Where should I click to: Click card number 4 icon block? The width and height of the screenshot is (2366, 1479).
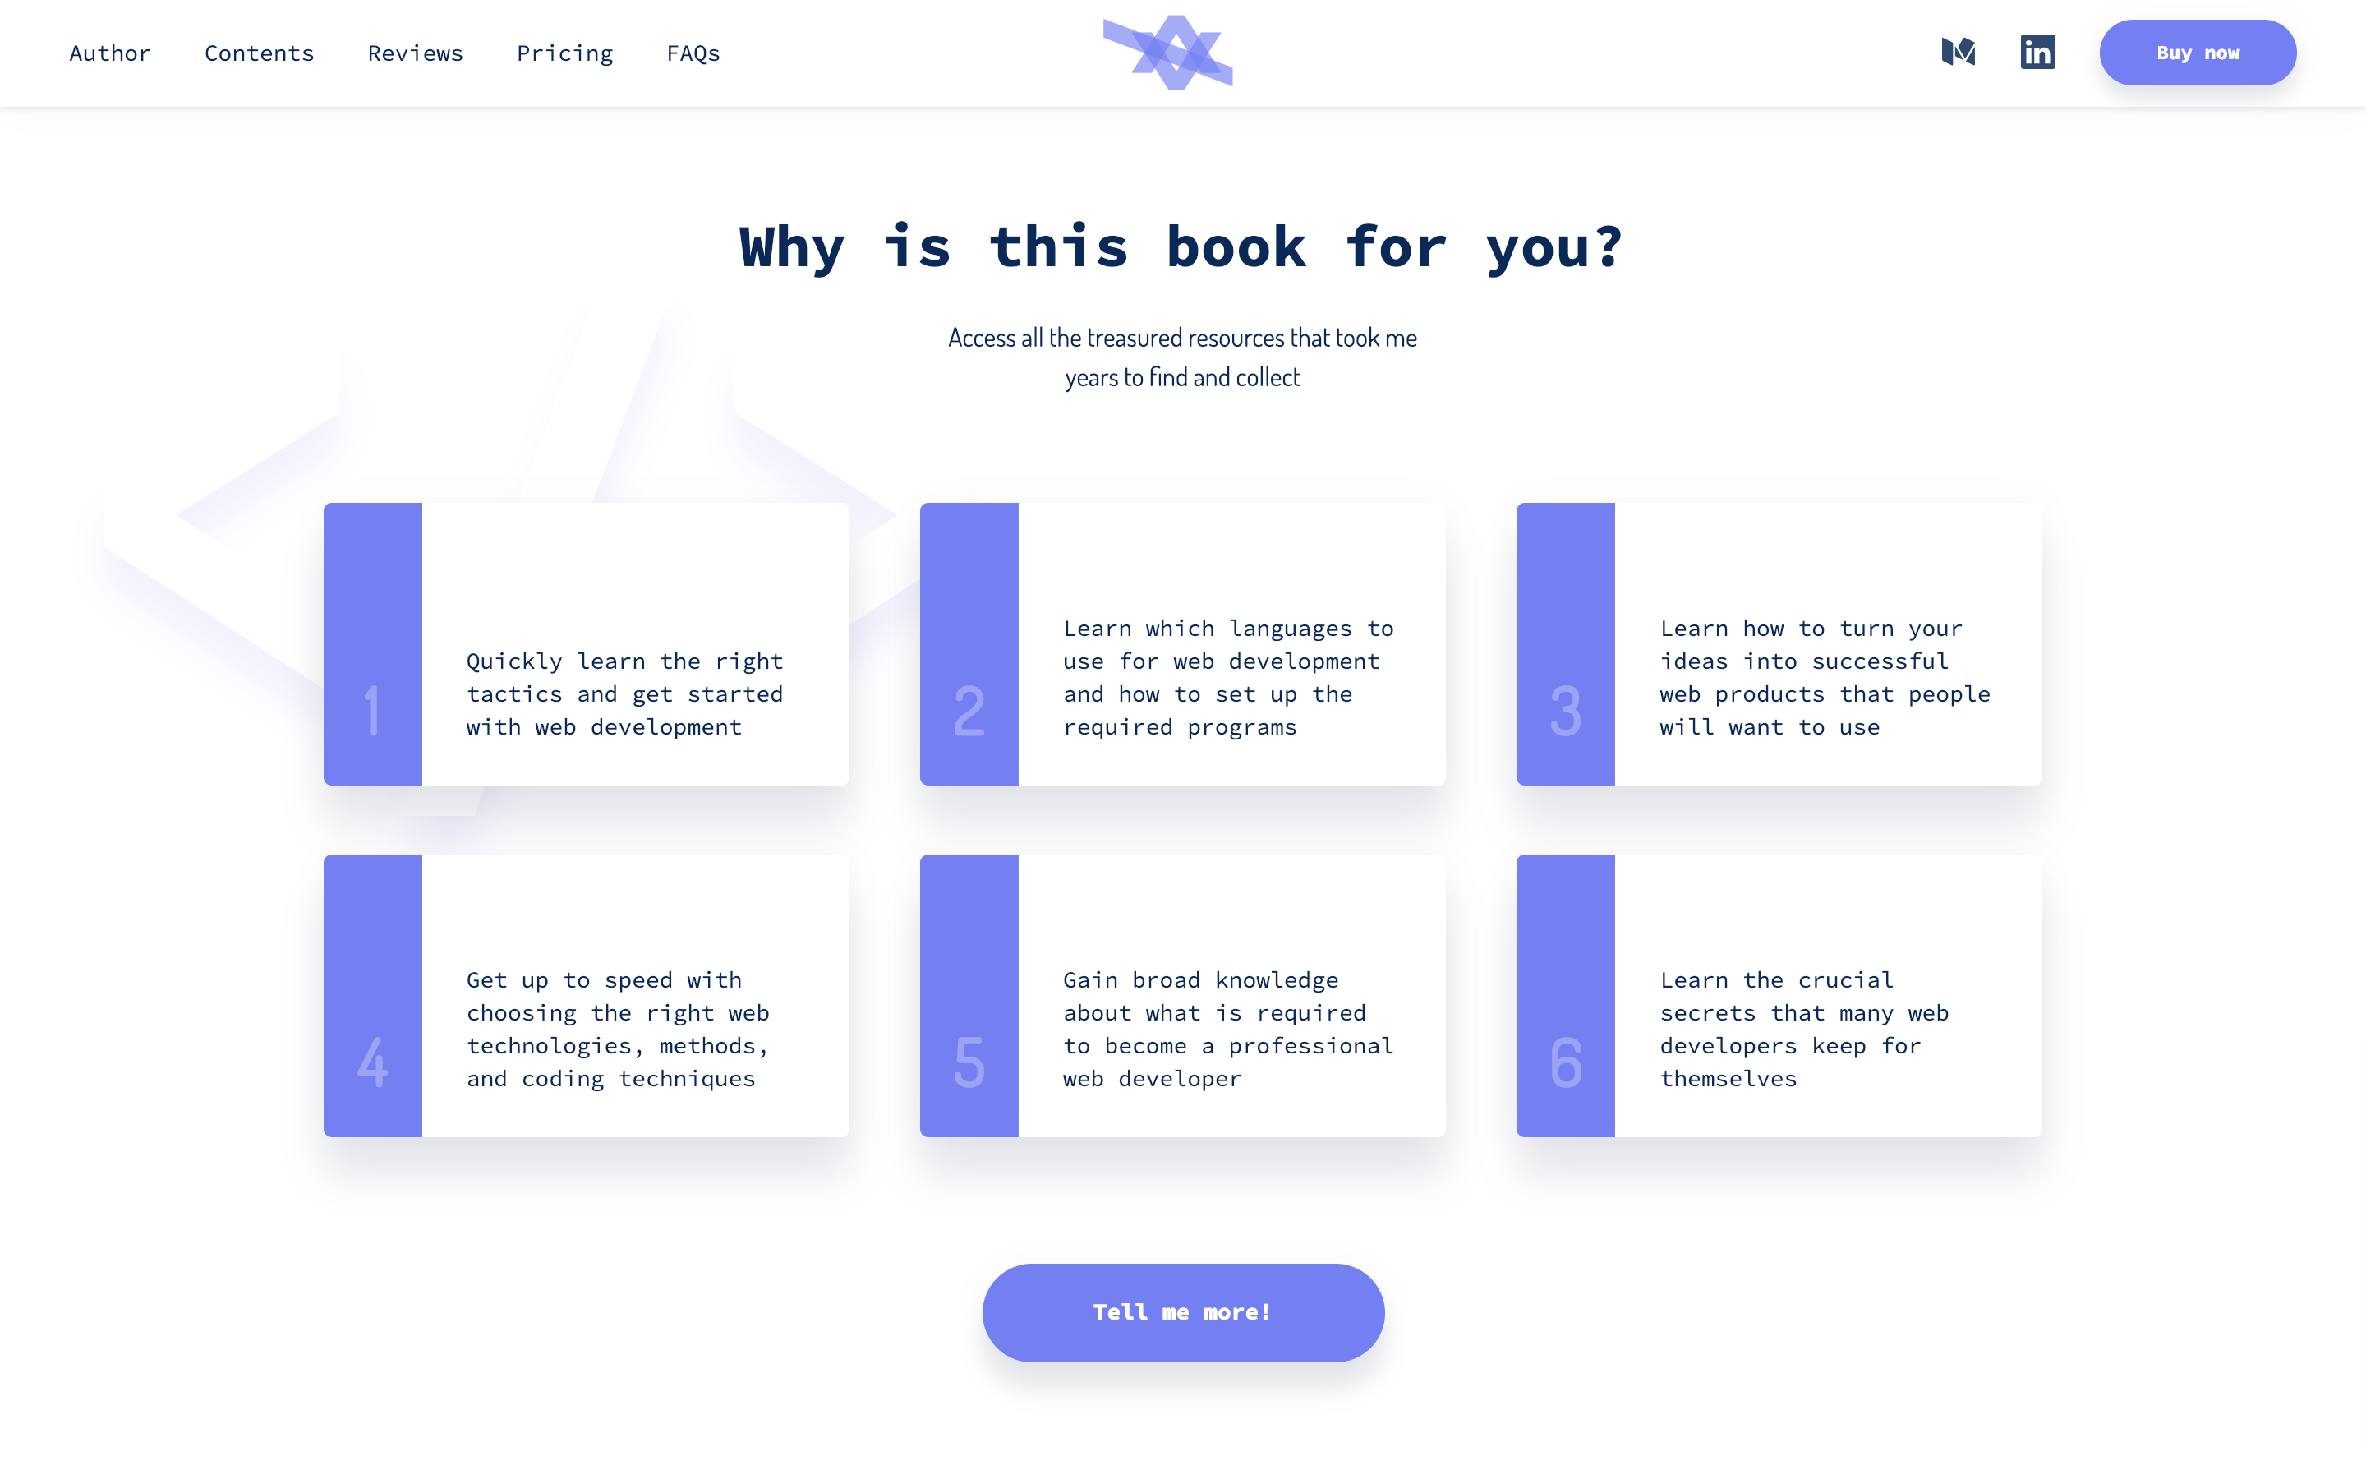(x=371, y=995)
